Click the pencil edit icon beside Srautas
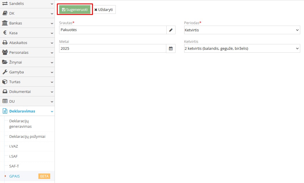This screenshot has width=304, height=183. point(171,30)
